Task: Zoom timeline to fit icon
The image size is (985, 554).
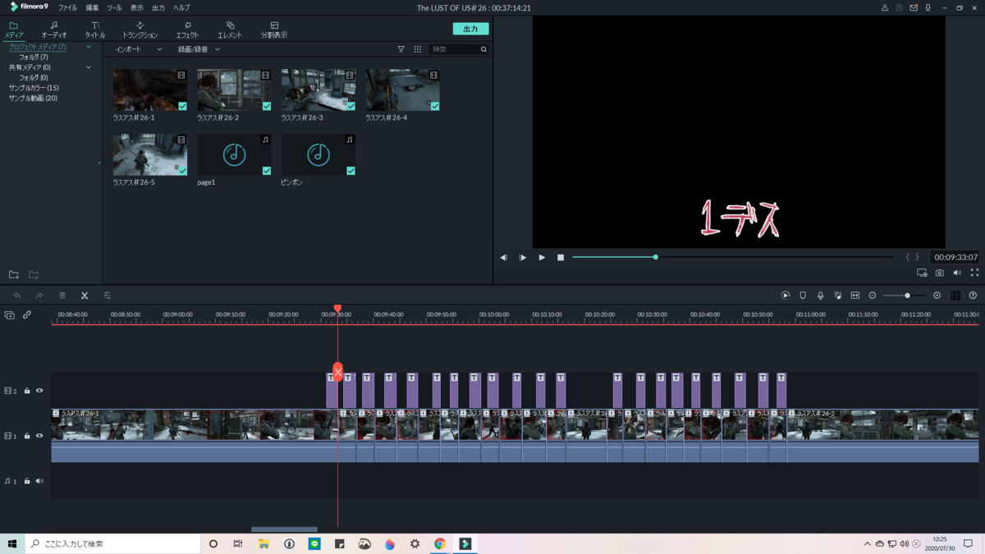Action: 854,295
